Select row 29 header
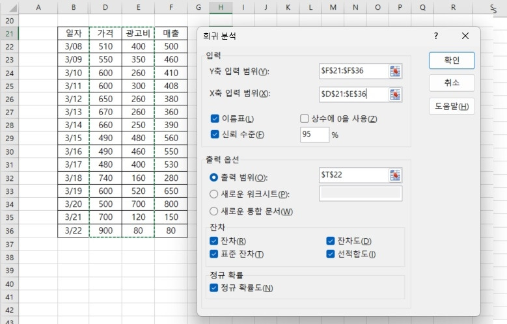 pos(9,139)
